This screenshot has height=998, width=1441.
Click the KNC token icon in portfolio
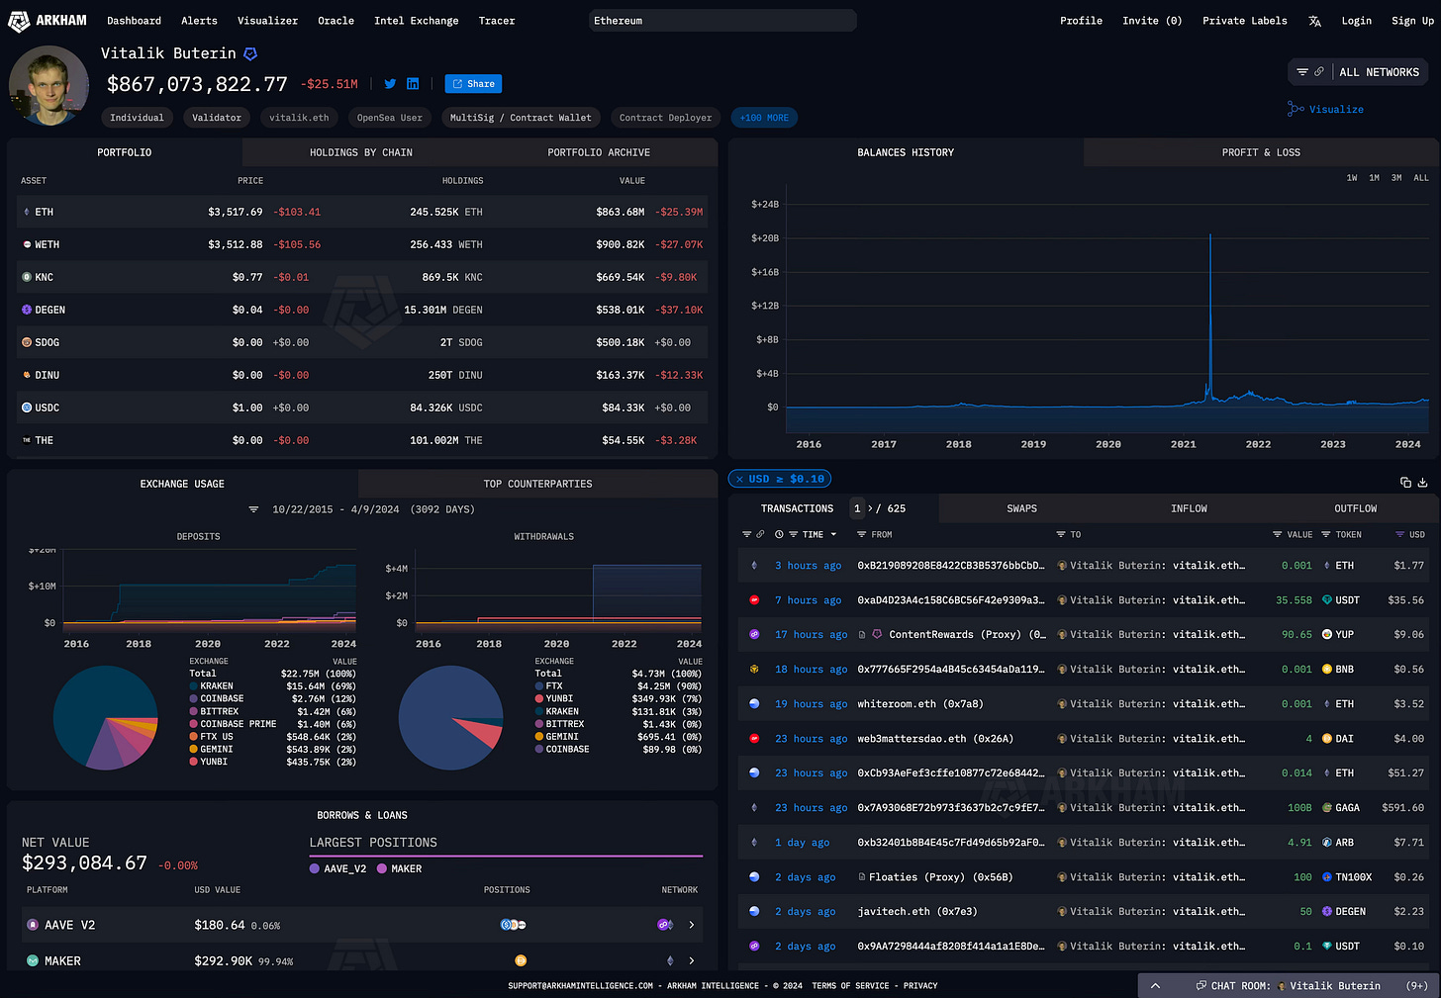tap(27, 277)
